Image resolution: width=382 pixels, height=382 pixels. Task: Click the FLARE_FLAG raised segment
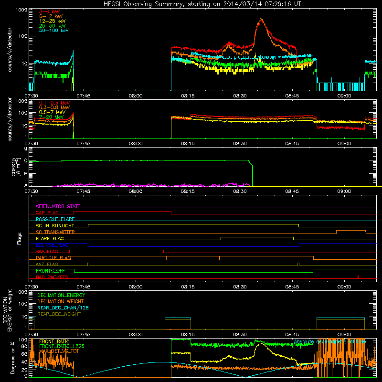tap(257, 237)
